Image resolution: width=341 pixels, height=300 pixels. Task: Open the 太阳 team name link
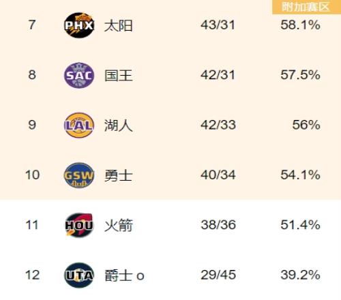click(x=118, y=25)
